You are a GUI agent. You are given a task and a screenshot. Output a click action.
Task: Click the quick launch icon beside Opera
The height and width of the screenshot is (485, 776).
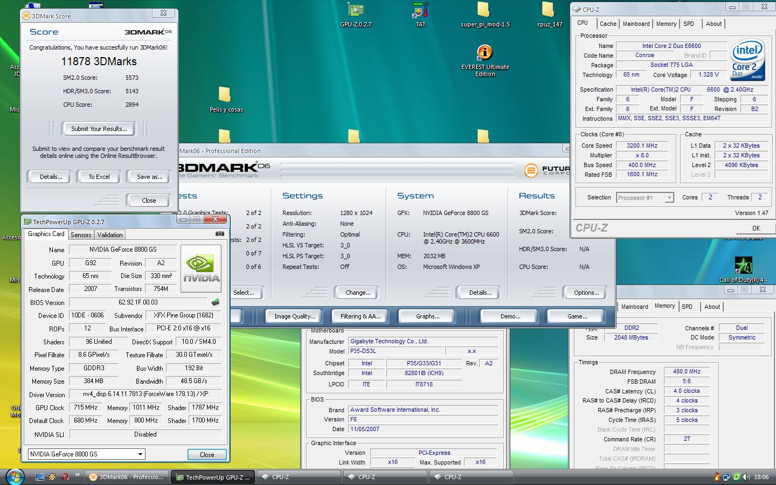point(52,477)
